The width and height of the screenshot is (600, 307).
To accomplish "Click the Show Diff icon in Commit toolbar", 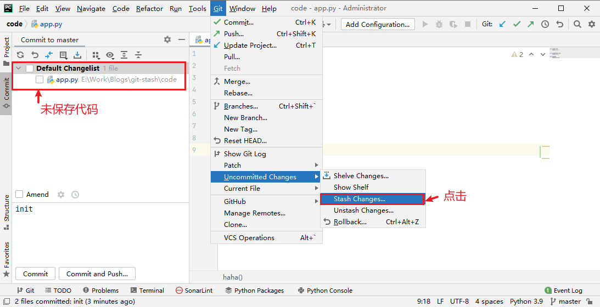I will 49,55.
